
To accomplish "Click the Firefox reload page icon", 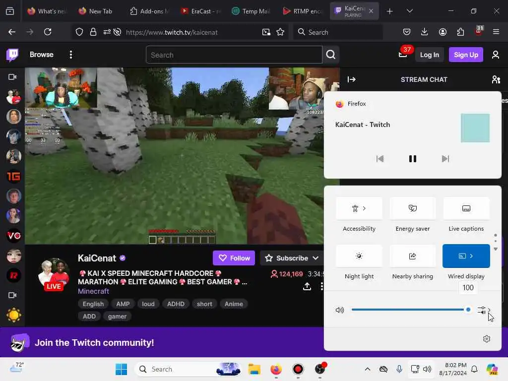I will (x=48, y=32).
